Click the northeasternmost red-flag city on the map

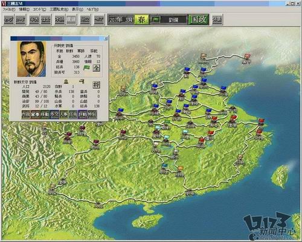pos(247,59)
